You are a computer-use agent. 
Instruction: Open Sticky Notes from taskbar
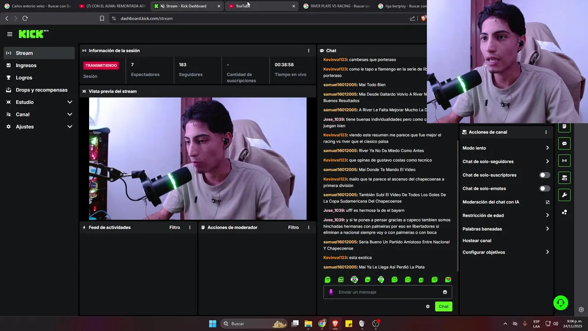pyautogui.click(x=349, y=324)
